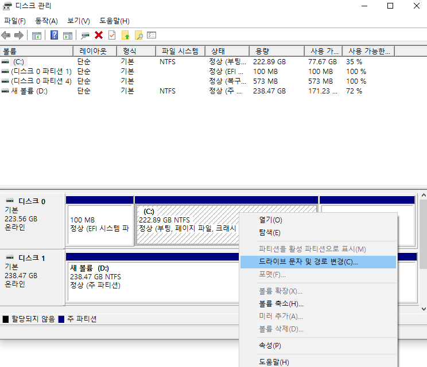Click greyed 파티션을 활성 파티션으로 표시(M) entry
The image size is (427, 367).
point(318,249)
